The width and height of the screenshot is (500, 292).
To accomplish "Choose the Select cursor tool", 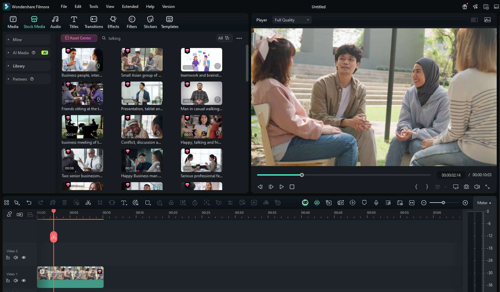I will [x=17, y=203].
